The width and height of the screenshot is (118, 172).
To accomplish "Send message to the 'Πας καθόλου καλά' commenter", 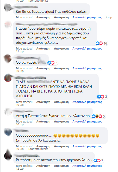I will pyautogui.click(x=87, y=17).
